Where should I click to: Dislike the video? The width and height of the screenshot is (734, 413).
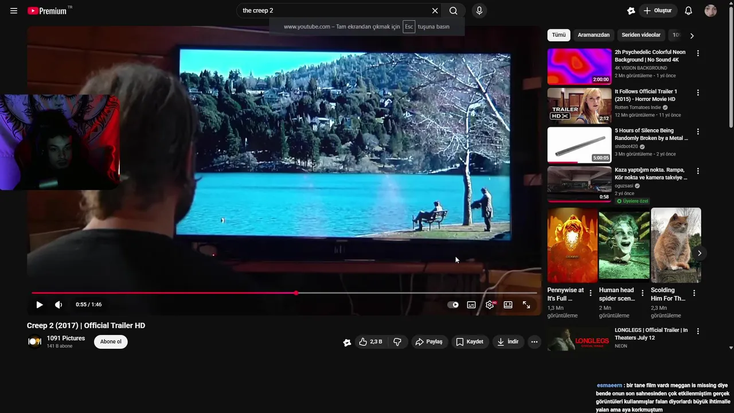[397, 342]
